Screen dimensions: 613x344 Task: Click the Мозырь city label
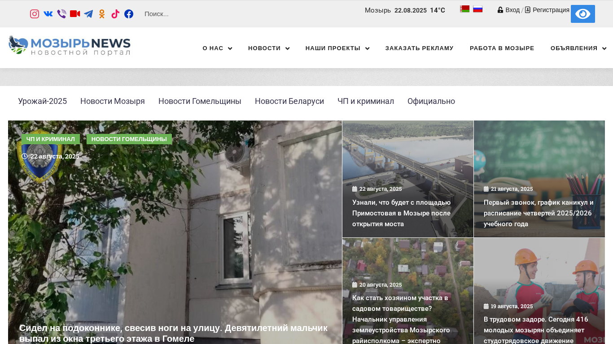pyautogui.click(x=378, y=10)
